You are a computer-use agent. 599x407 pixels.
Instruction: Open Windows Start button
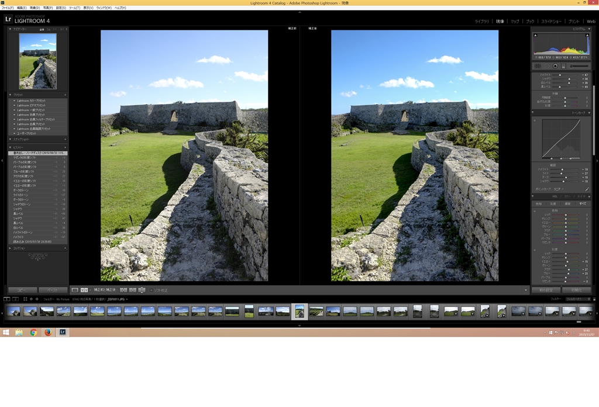click(6, 332)
